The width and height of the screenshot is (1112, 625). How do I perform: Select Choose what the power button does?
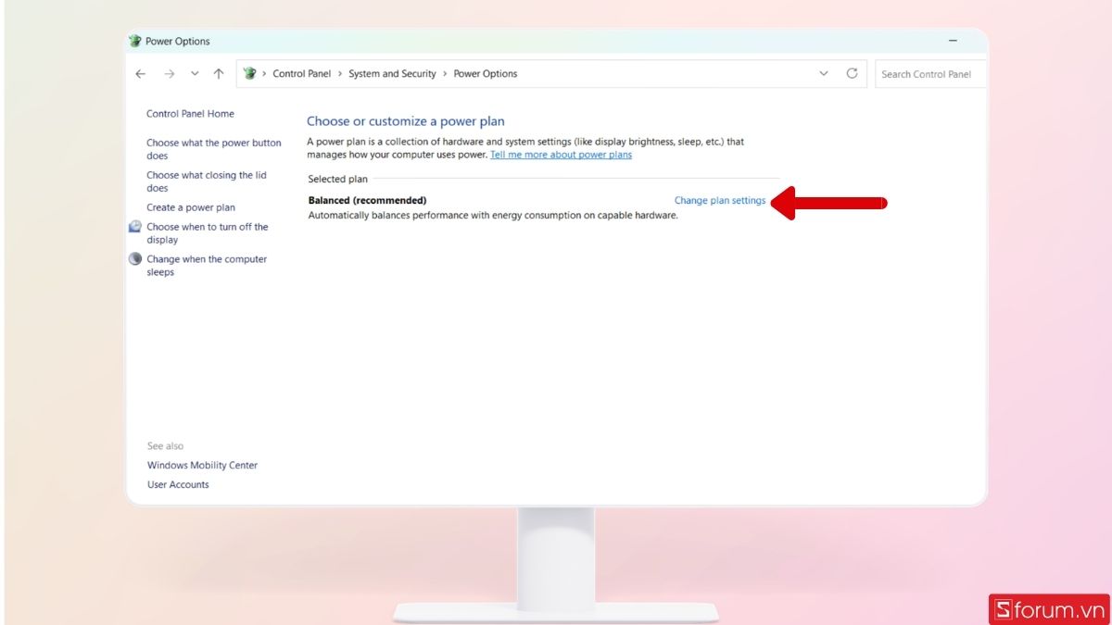pyautogui.click(x=213, y=148)
